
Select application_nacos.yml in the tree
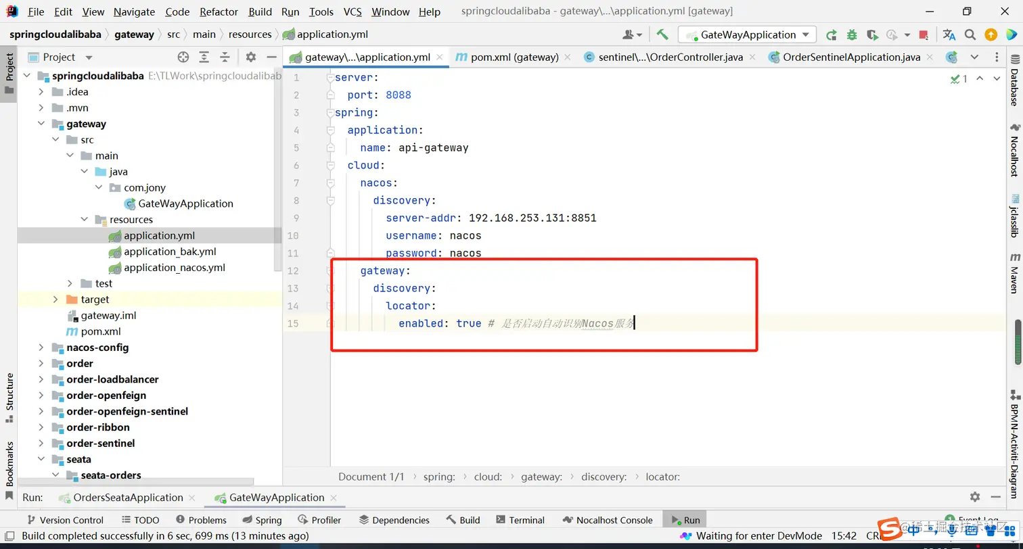(x=167, y=268)
